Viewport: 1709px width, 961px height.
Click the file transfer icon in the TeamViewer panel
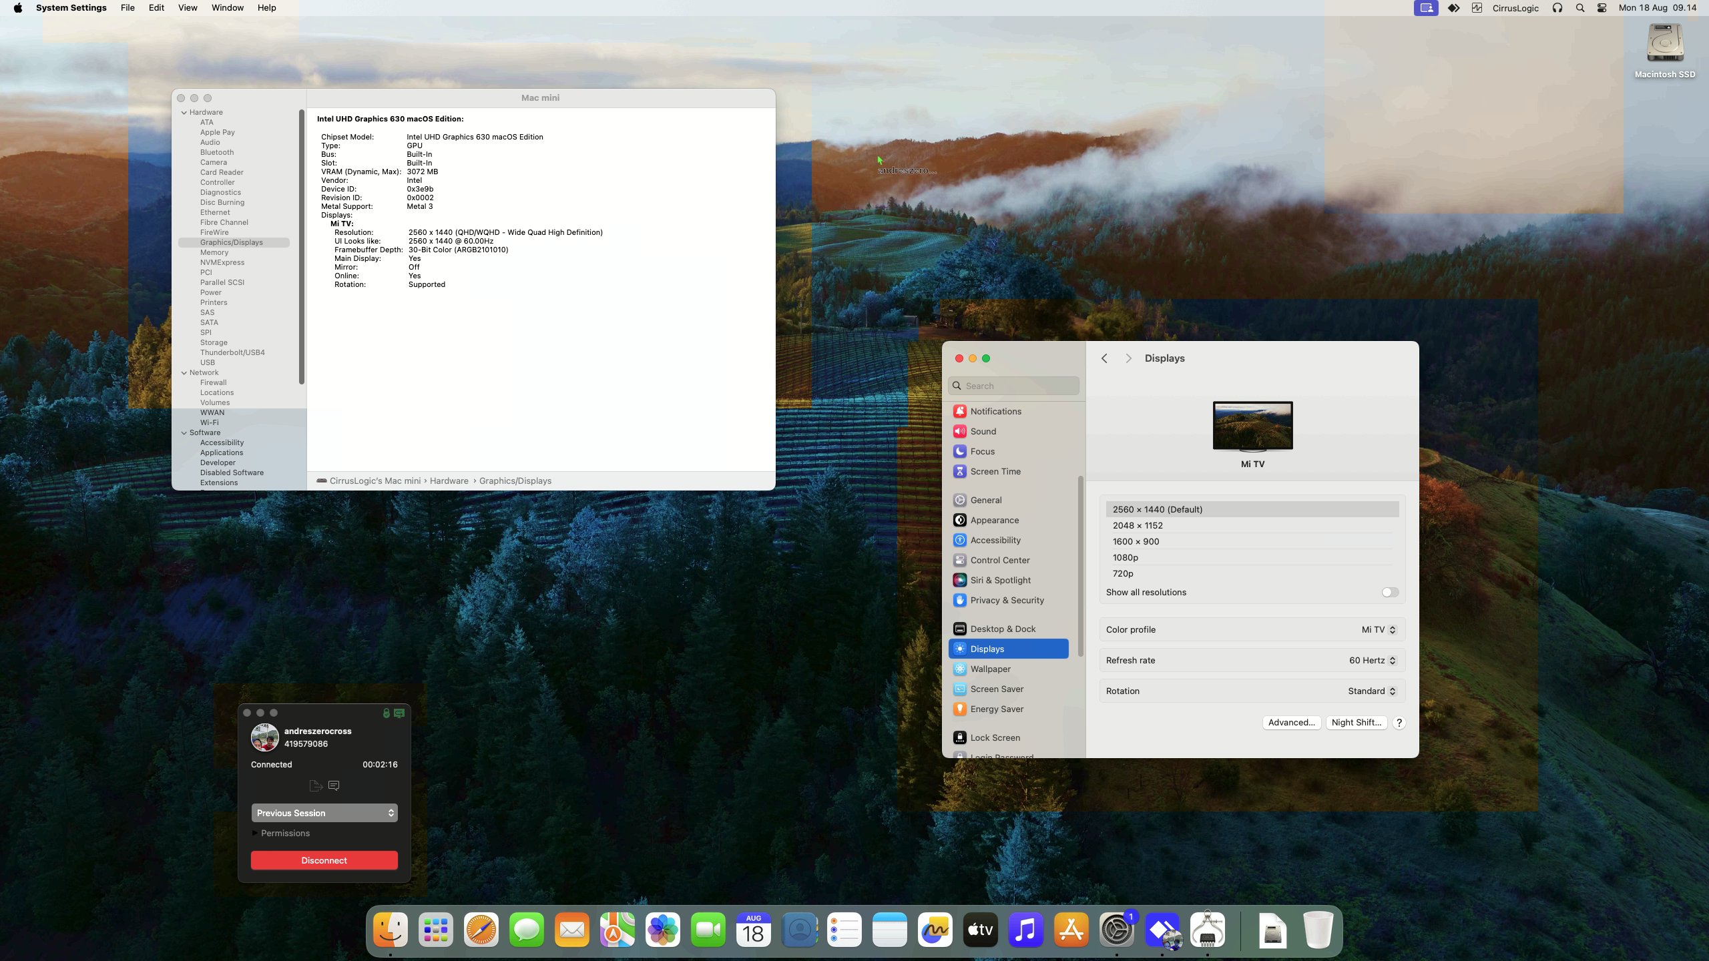click(x=316, y=785)
